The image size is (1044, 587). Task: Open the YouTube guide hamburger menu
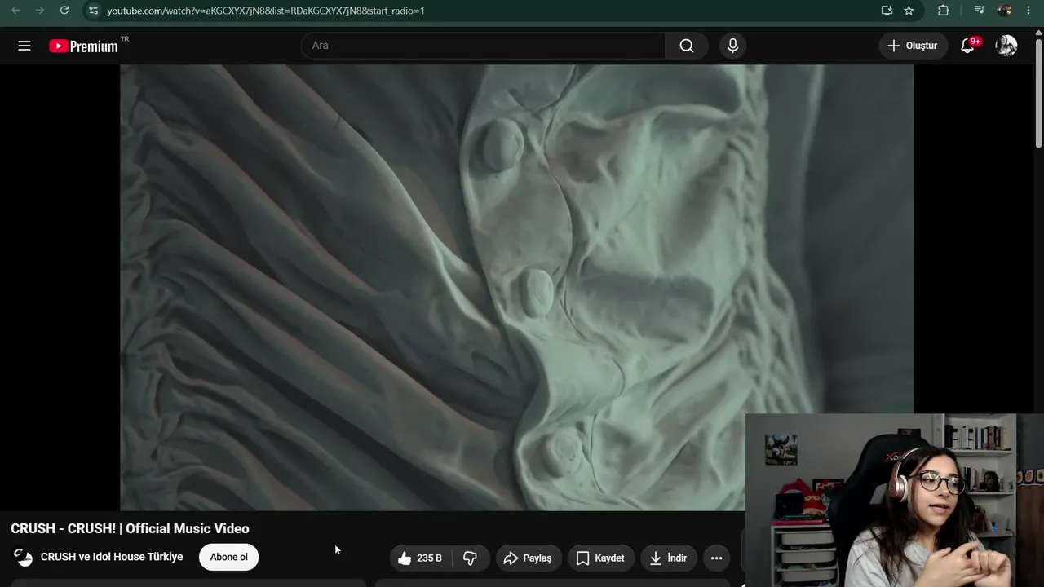point(24,46)
